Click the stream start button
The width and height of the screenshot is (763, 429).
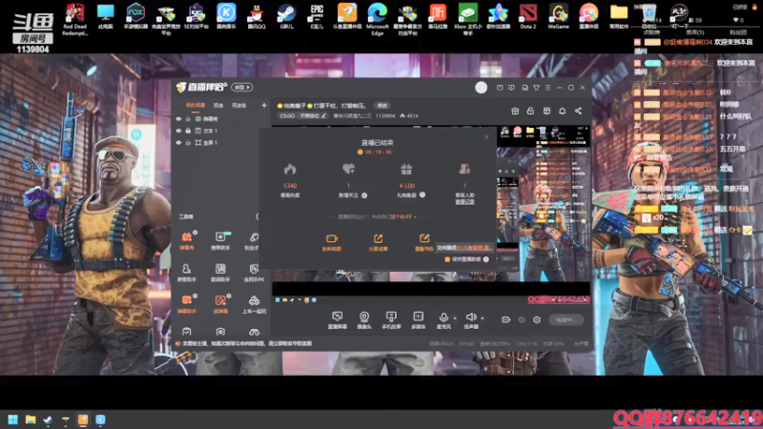[x=566, y=319]
